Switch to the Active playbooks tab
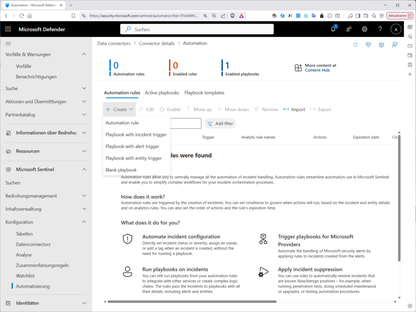 click(162, 93)
